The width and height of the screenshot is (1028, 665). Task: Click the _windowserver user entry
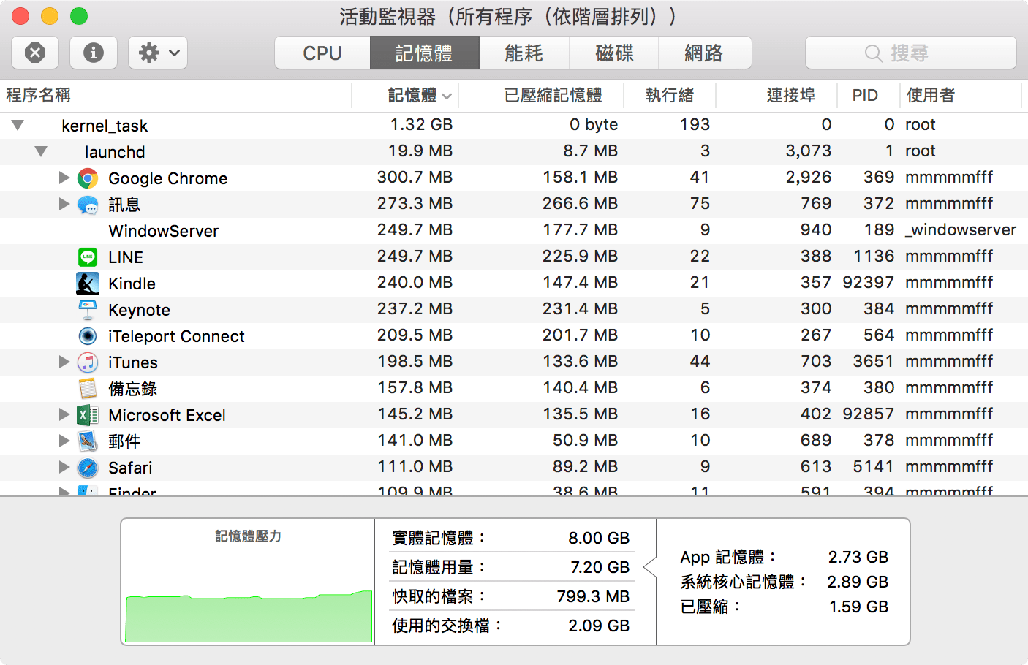tap(961, 230)
